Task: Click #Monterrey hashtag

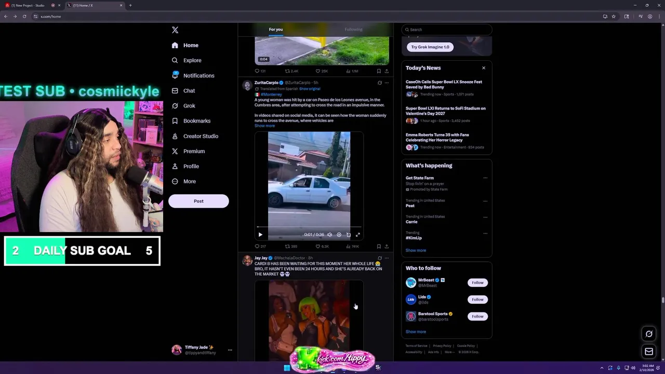Action: pyautogui.click(x=271, y=95)
